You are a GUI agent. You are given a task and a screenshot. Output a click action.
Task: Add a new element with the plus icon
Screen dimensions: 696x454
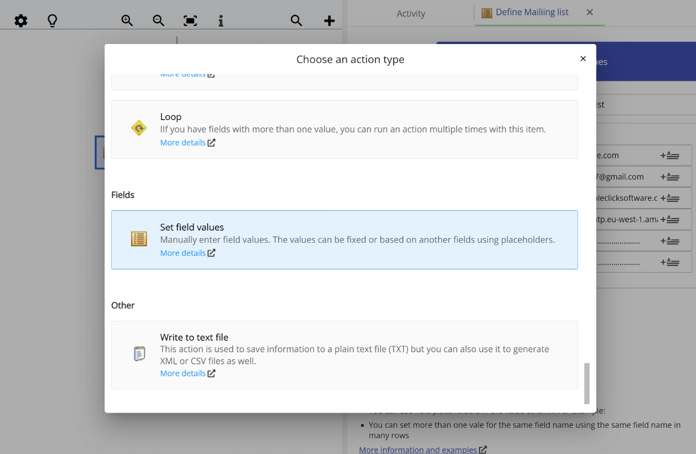pyautogui.click(x=329, y=20)
